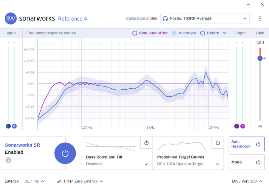
Task: Open the three-dot options menu
Action: coord(260,18)
